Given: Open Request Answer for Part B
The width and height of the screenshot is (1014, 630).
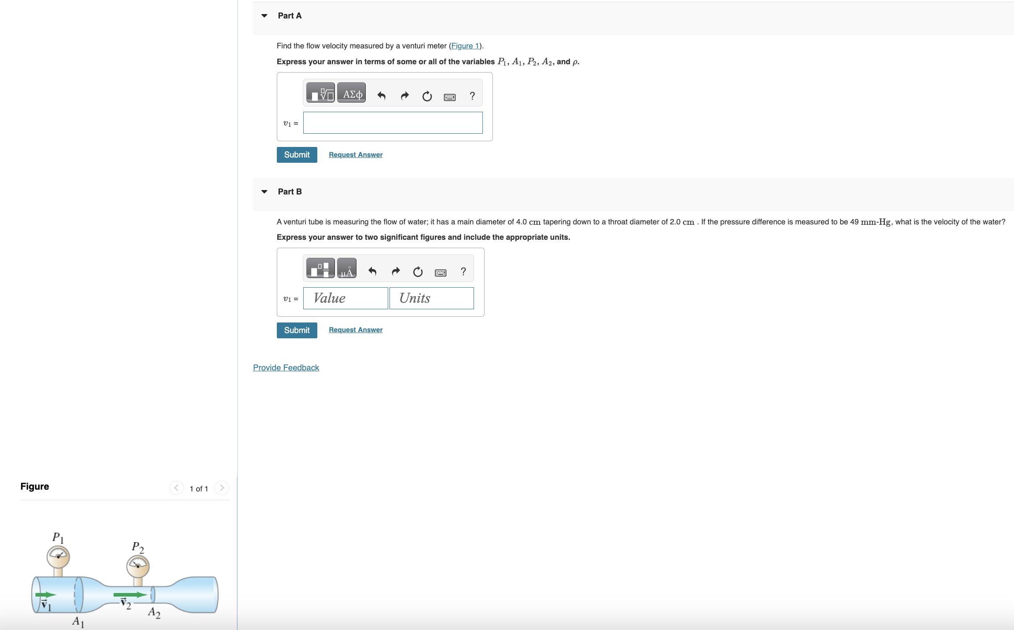Looking at the screenshot, I should [355, 330].
